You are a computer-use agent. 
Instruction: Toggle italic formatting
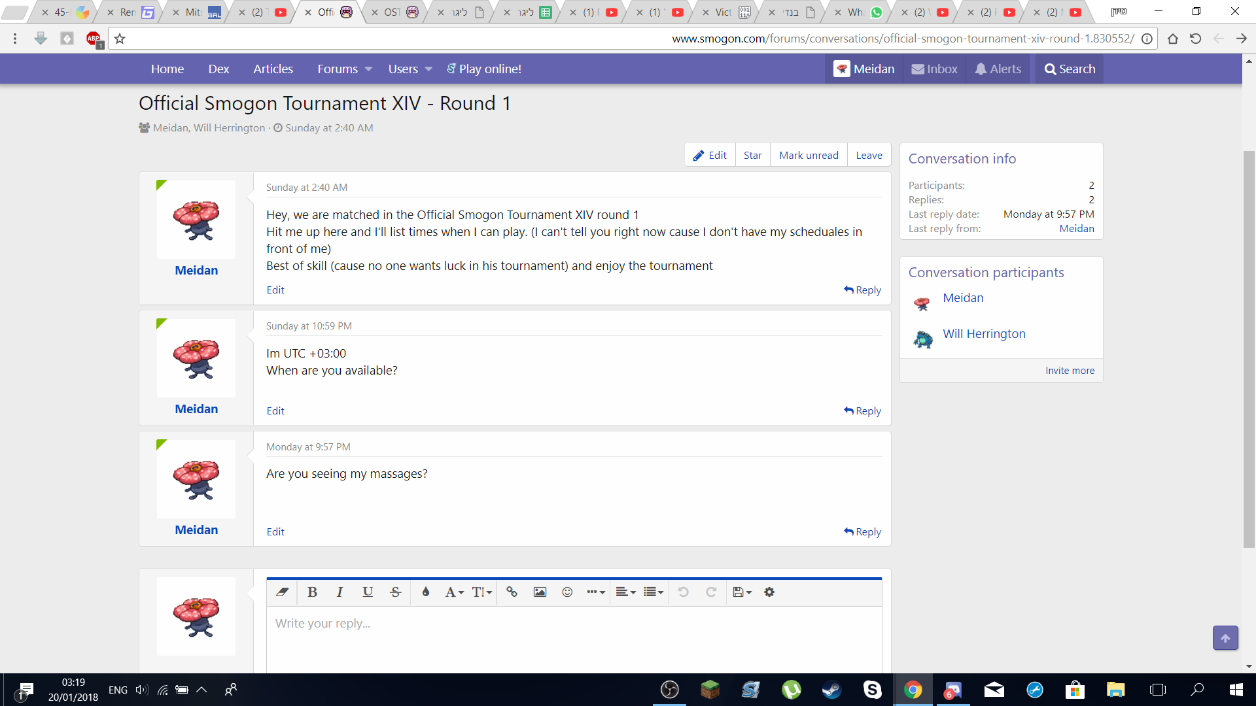tap(340, 592)
